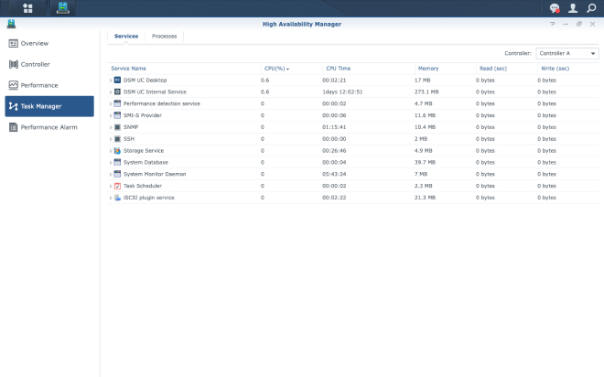Open the Performance Alarm section
Screen dimensions: 604x377
(49, 127)
